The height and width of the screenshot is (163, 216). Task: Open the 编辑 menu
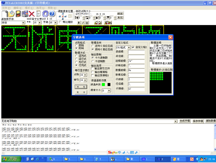click(x=18, y=8)
